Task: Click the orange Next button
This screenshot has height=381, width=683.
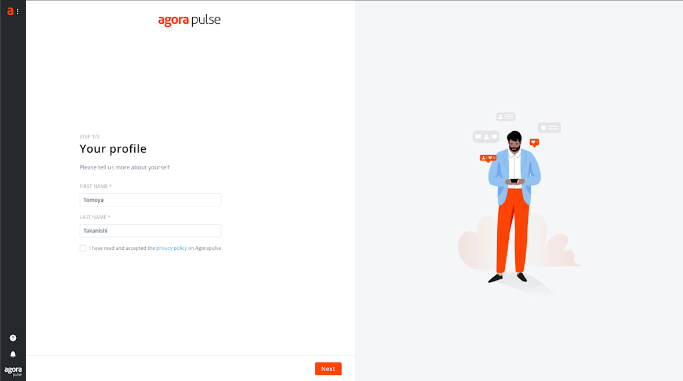Action: pyautogui.click(x=328, y=369)
